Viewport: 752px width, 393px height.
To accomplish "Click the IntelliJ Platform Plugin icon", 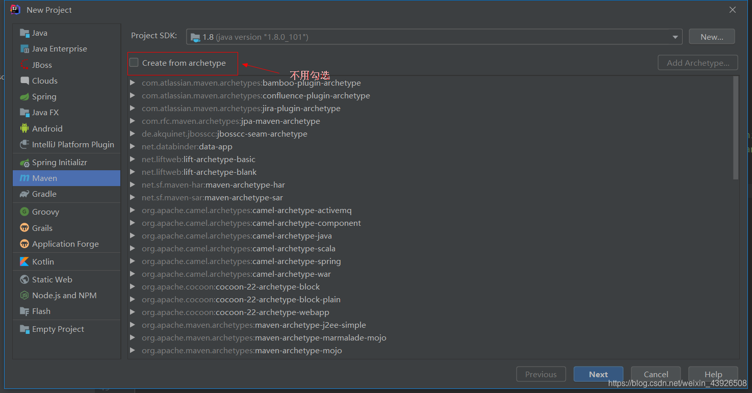I will coord(24,145).
